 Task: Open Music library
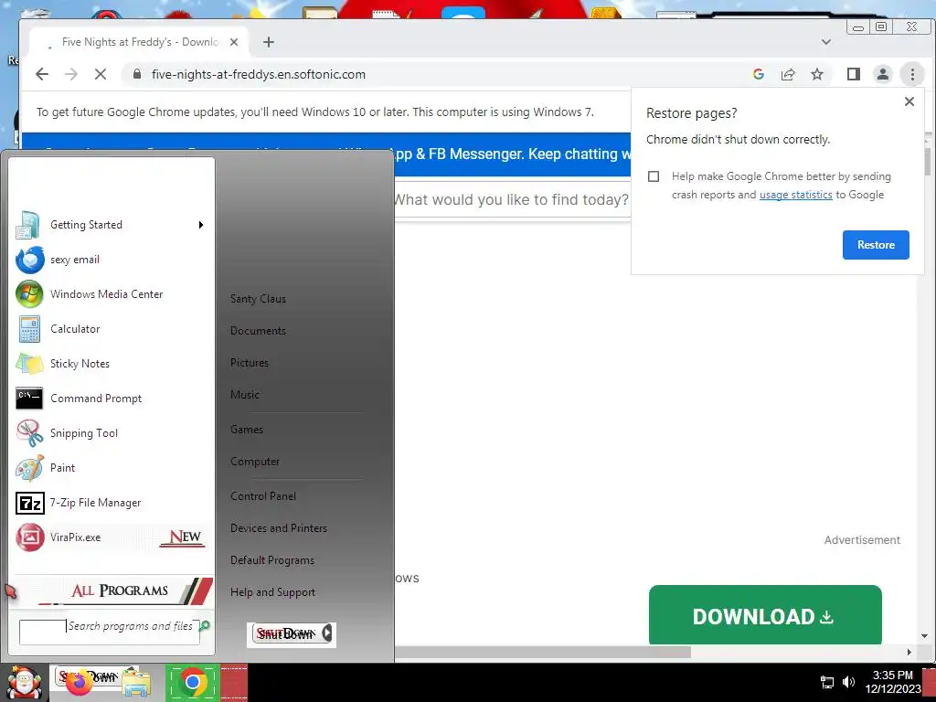[245, 395]
